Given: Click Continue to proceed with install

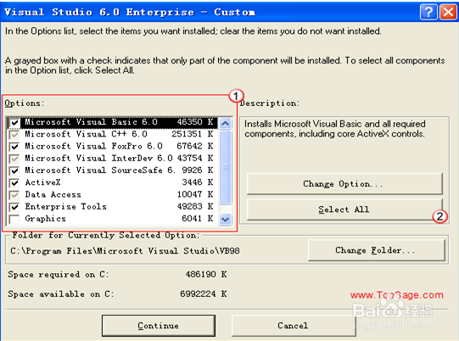Looking at the screenshot, I should point(159,326).
